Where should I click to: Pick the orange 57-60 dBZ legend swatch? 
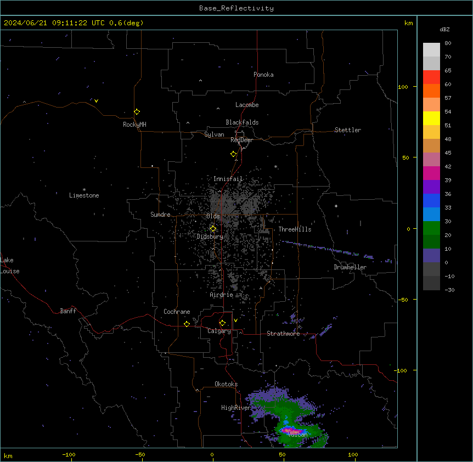[x=431, y=91]
